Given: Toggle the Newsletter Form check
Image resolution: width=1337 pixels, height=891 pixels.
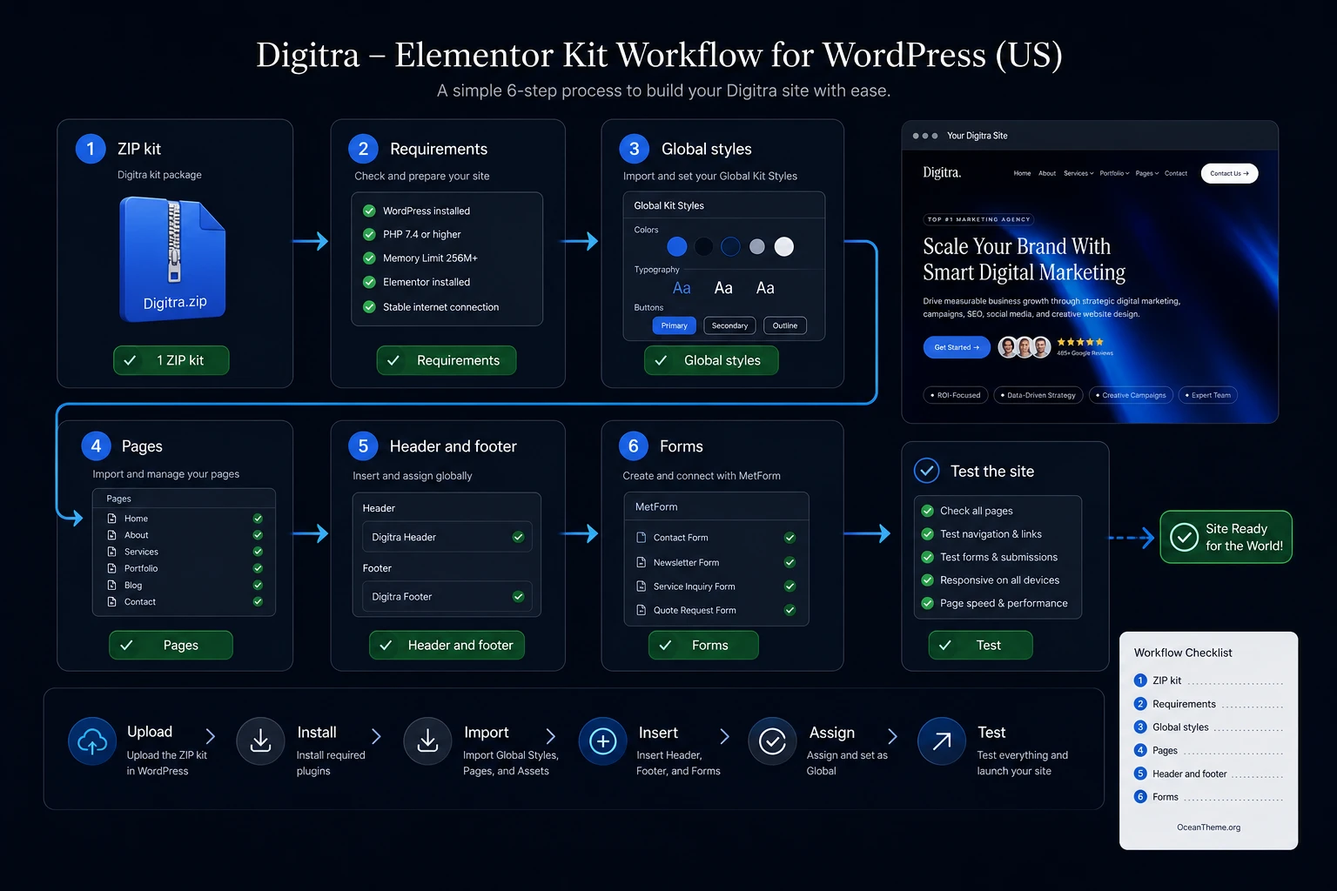Looking at the screenshot, I should (789, 562).
